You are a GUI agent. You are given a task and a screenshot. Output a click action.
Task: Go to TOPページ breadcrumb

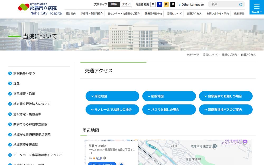(x=193, y=55)
